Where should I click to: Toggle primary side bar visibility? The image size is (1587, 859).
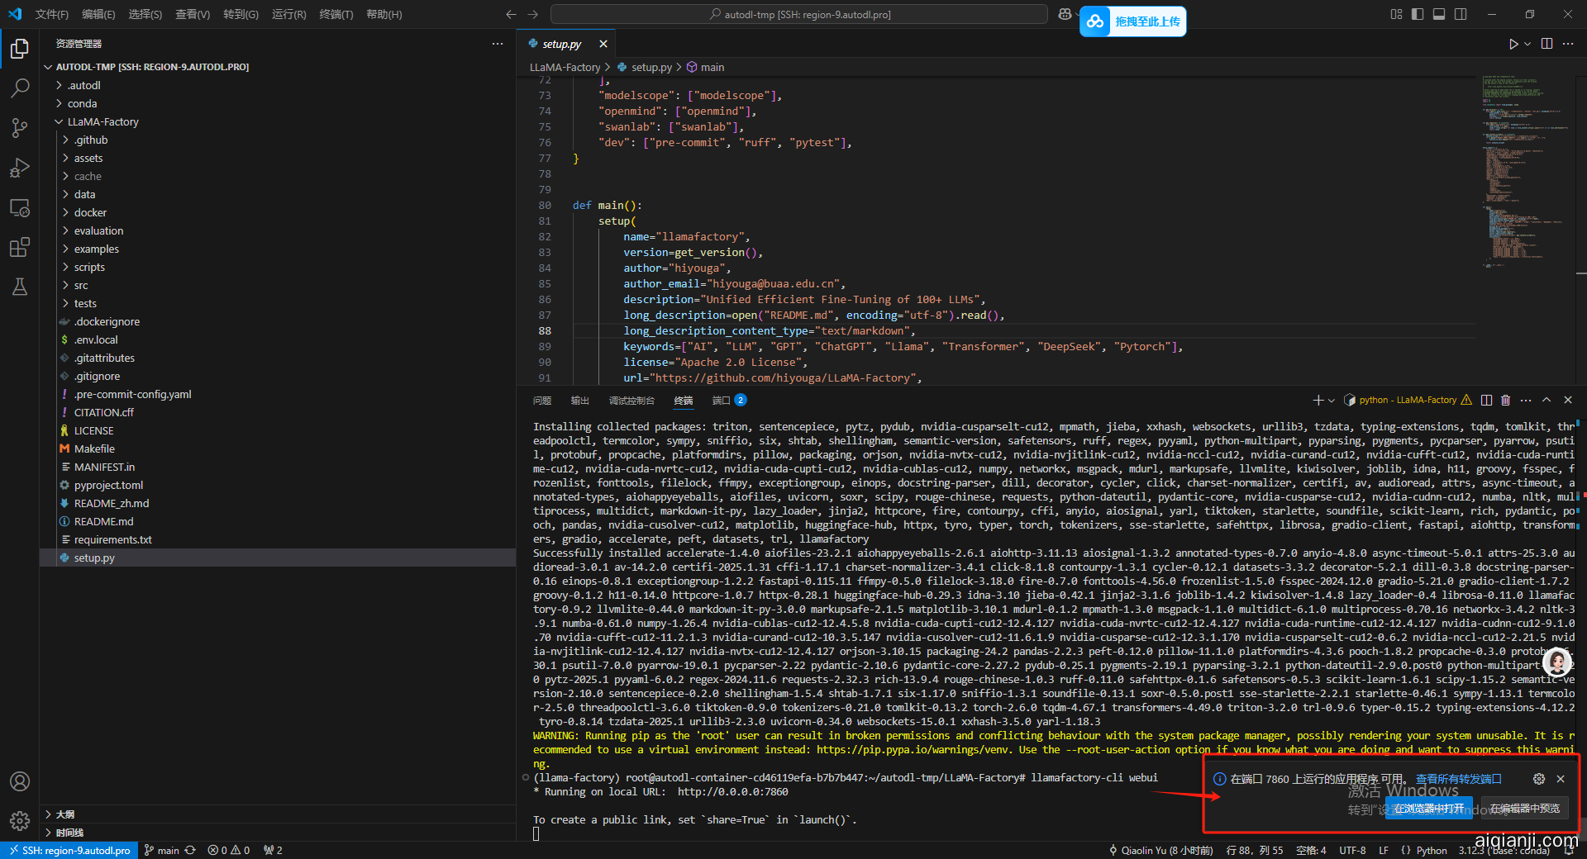(x=1418, y=14)
